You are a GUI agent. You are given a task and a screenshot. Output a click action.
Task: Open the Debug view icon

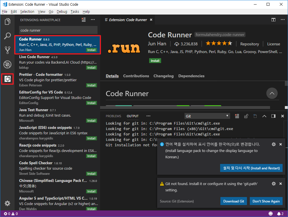7,64
